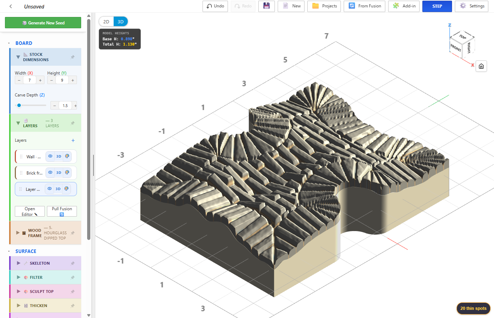494x318 pixels.
Task: Expand the Filter section
Action: [19, 277]
